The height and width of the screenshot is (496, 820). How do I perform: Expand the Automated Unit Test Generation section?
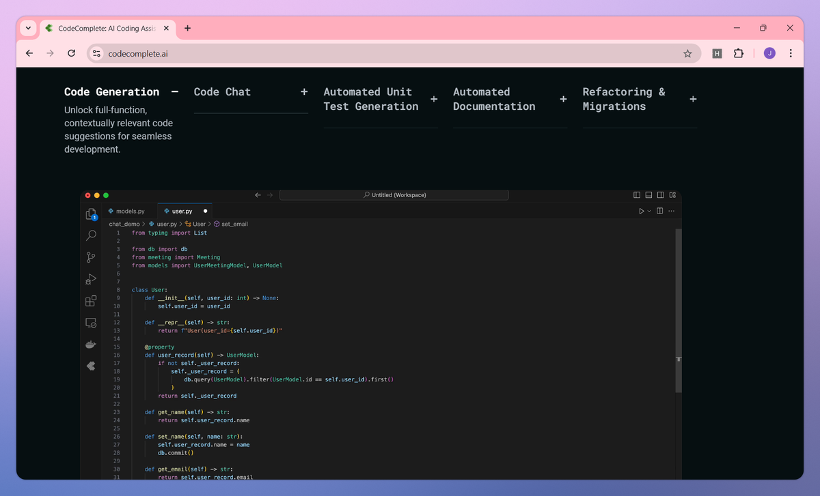click(434, 99)
